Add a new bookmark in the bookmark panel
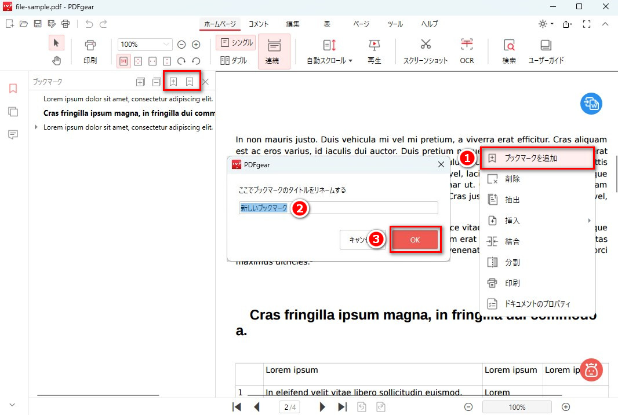 click(173, 82)
